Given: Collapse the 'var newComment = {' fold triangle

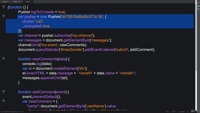Looking at the screenshot, I should coord(3,101).
